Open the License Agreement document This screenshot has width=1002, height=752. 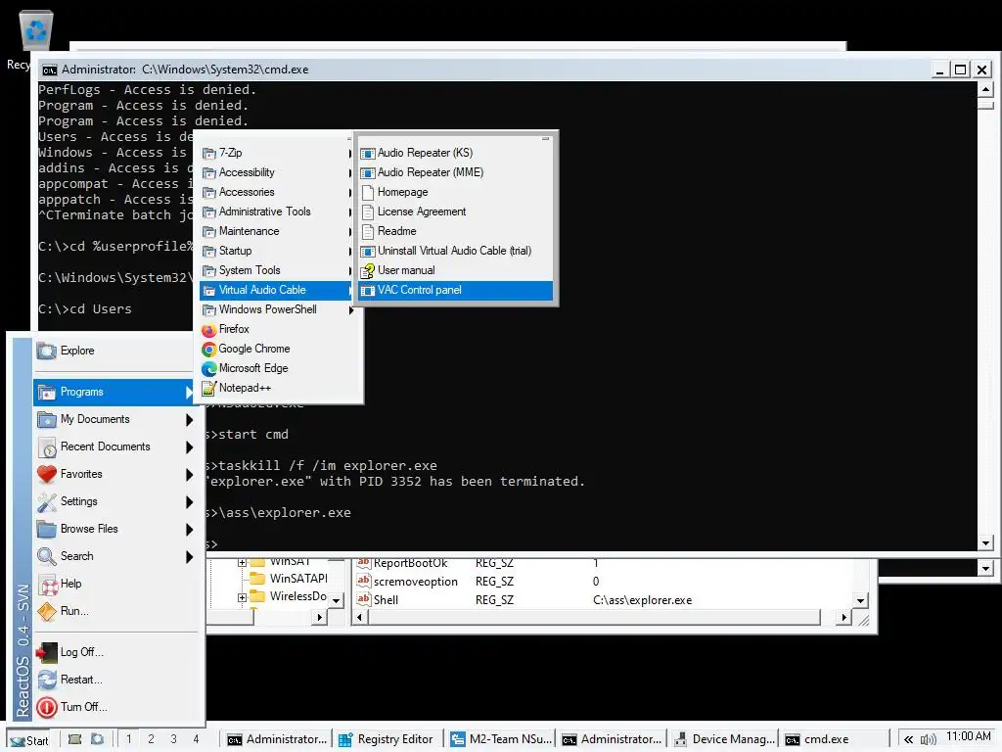coord(456,211)
